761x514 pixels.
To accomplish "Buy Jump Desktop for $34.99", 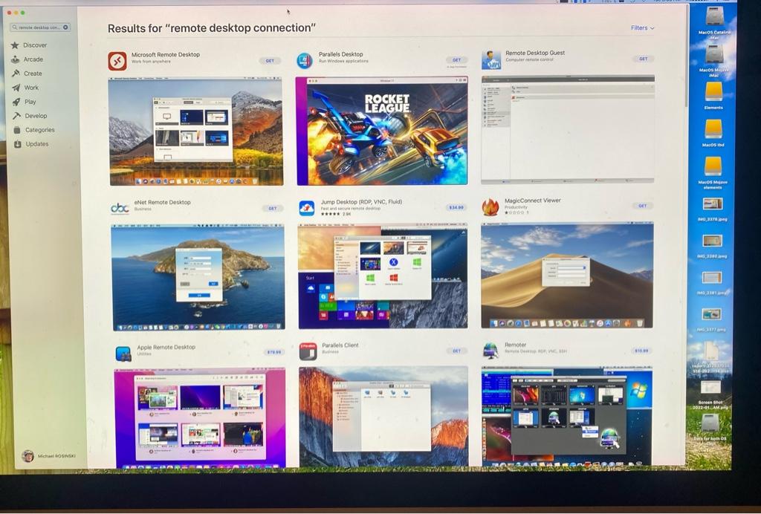I will pyautogui.click(x=456, y=207).
